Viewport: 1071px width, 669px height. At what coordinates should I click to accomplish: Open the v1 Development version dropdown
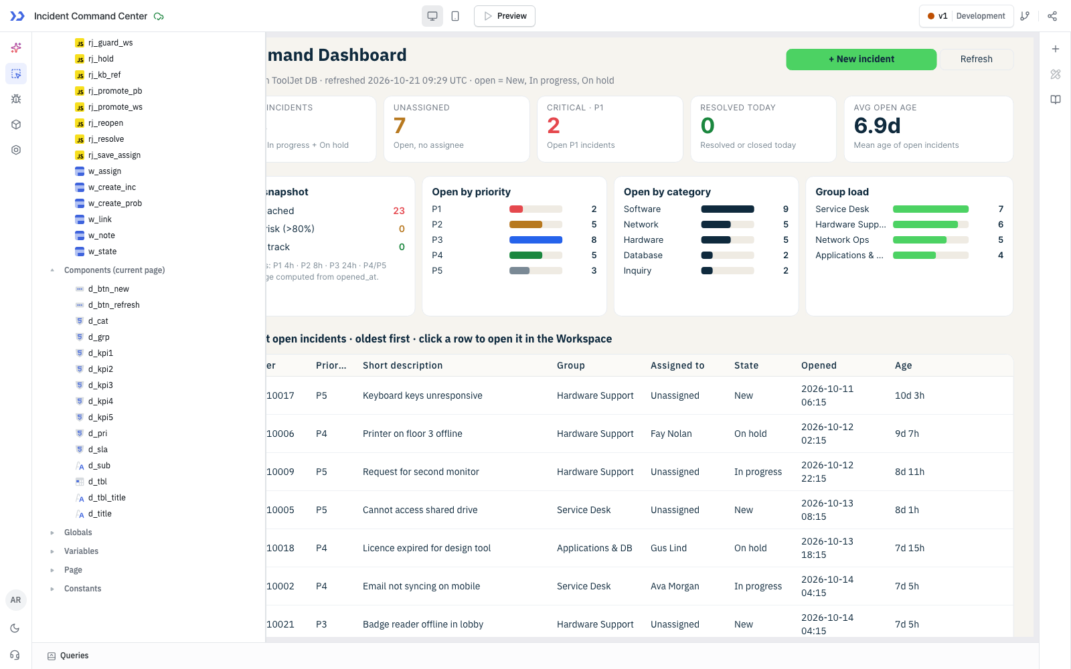966,16
